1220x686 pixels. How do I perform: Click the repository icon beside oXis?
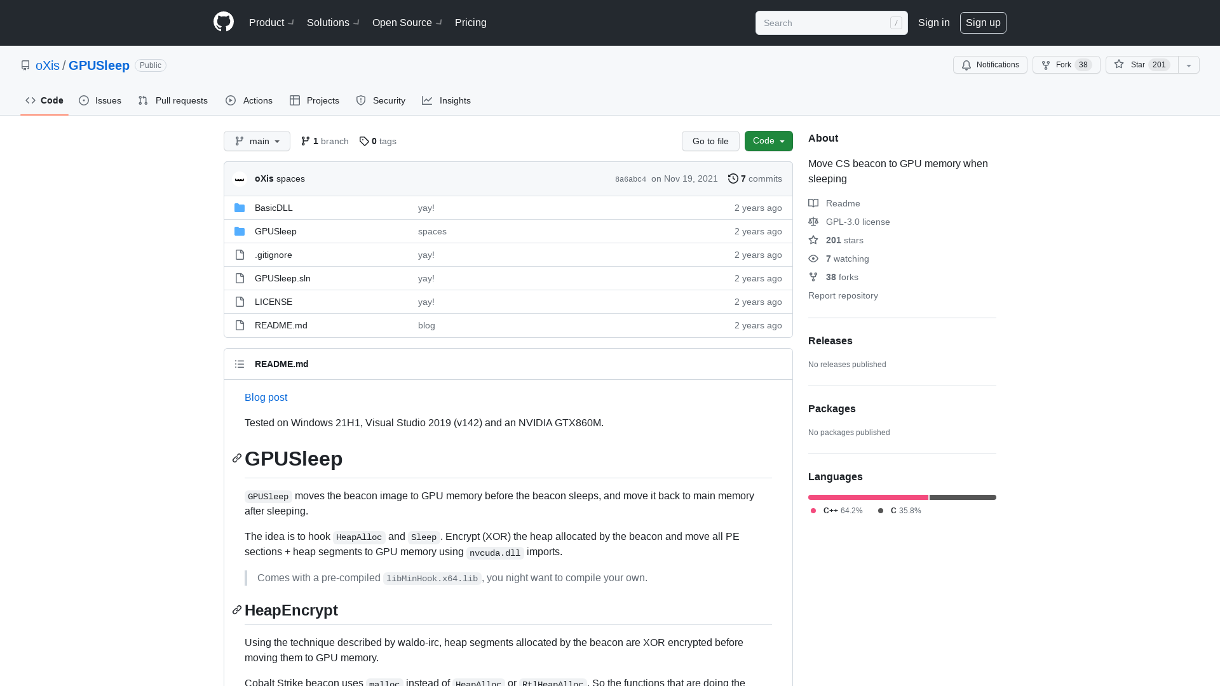pos(25,65)
